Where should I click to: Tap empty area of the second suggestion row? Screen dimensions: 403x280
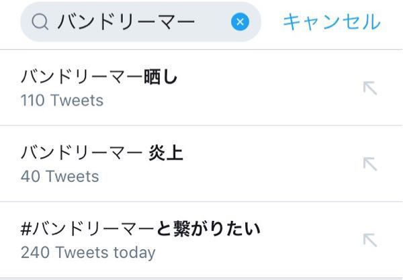tap(269, 164)
